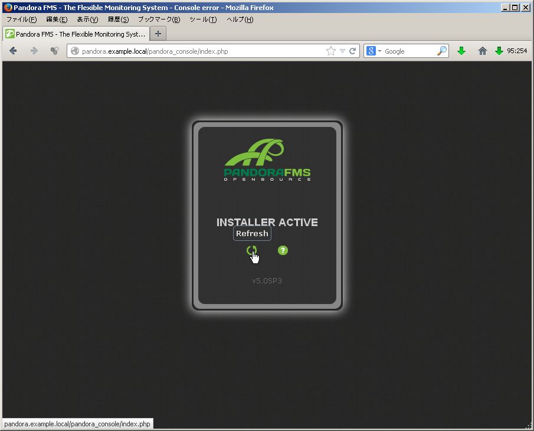534x431 pixels.
Task: Click the 95:254 counter text
Action: [x=517, y=51]
